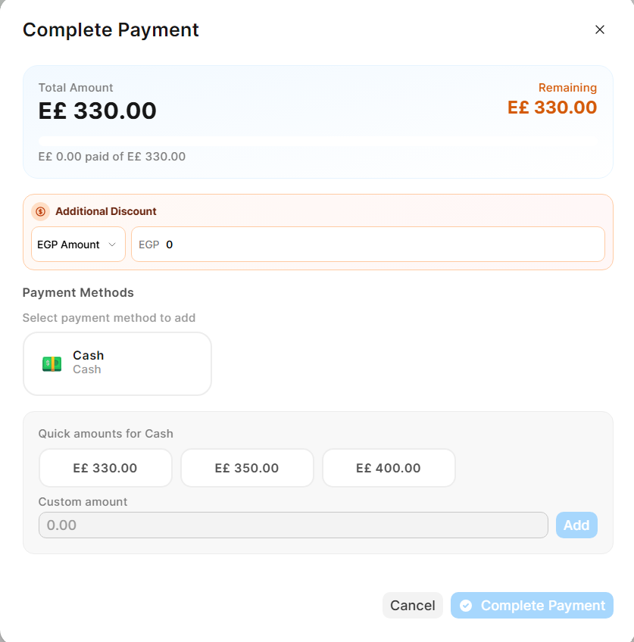Click the payment progress bar
The width and height of the screenshot is (634, 642).
coord(317,141)
